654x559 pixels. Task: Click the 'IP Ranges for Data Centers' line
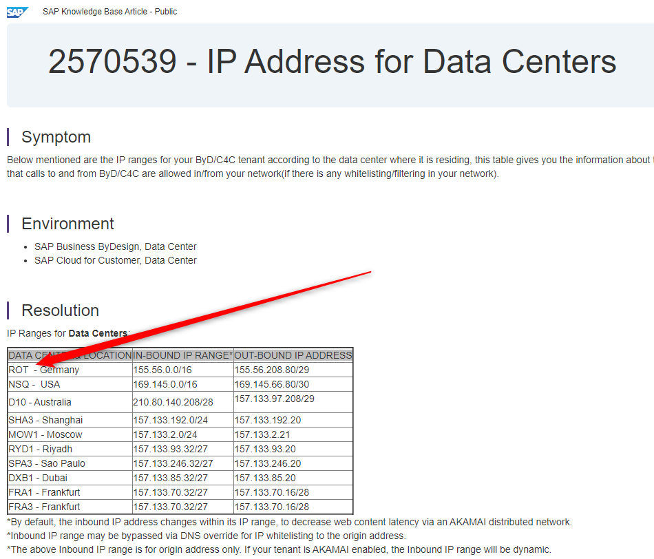coord(68,333)
